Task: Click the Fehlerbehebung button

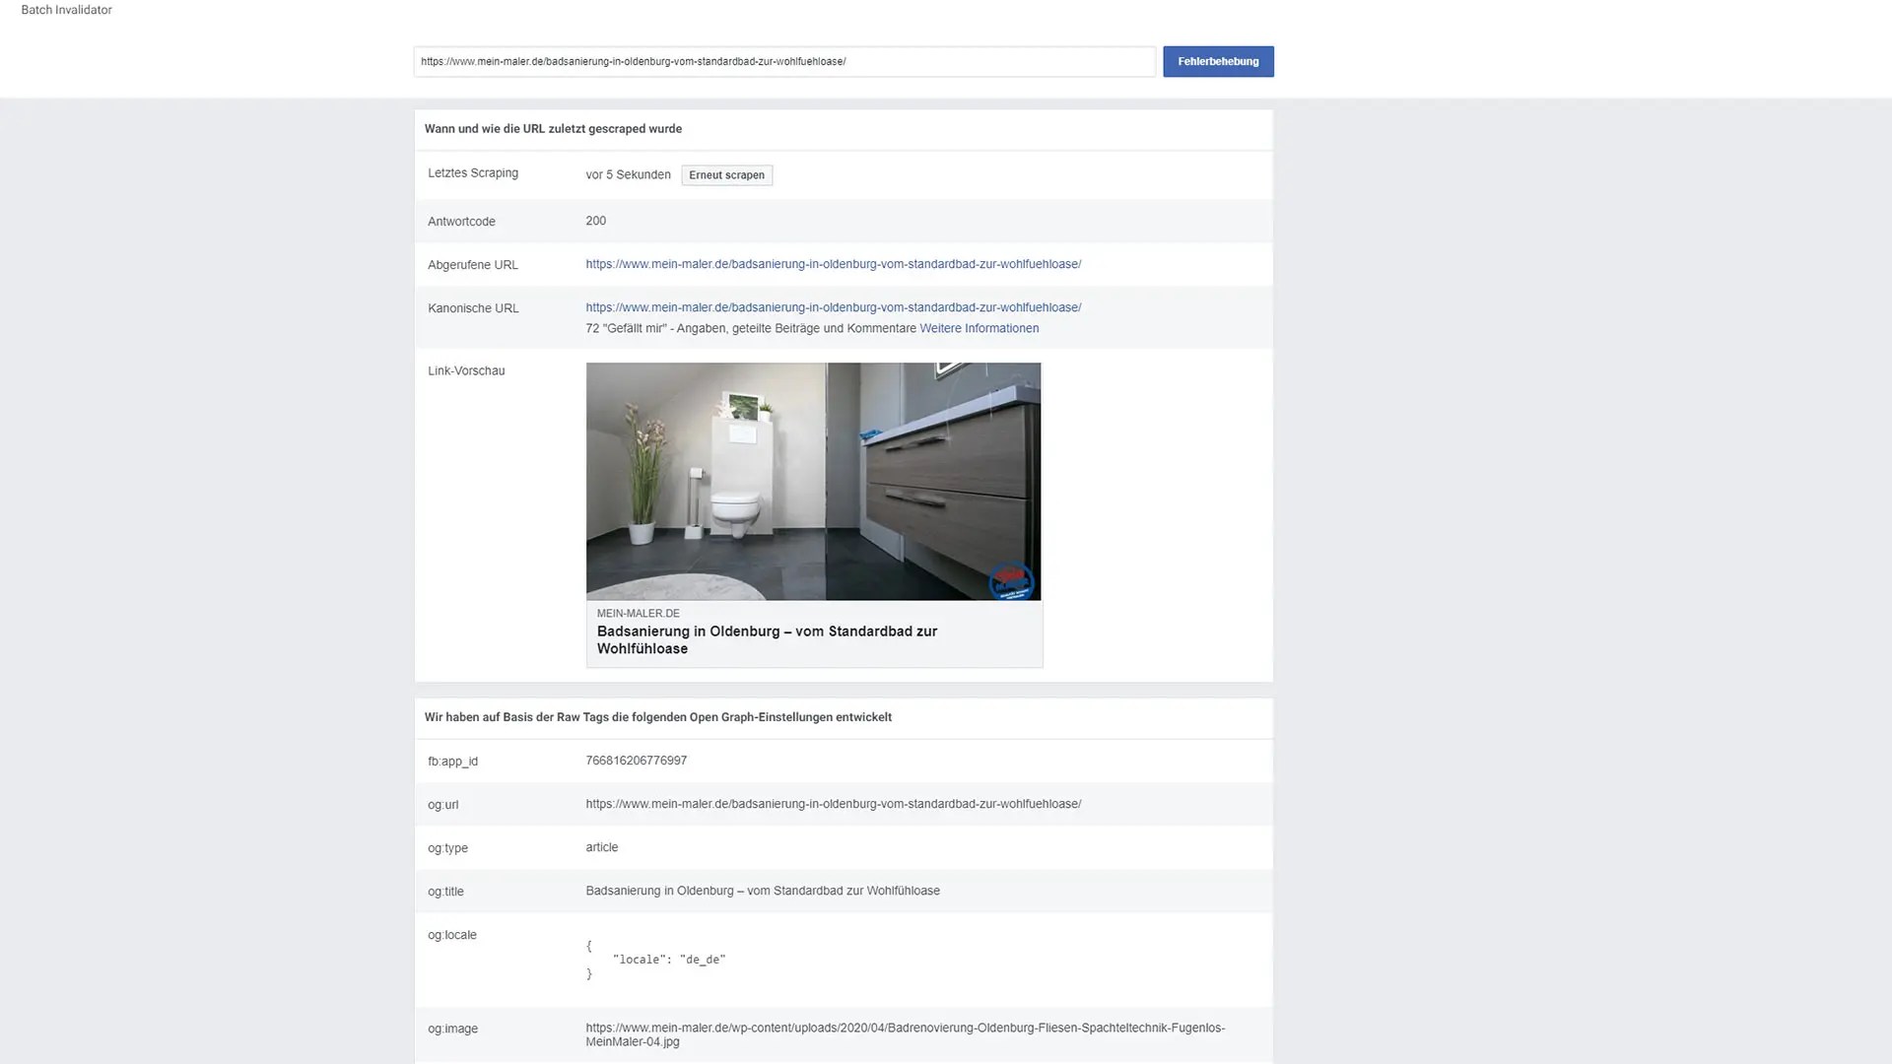Action: [1217, 61]
